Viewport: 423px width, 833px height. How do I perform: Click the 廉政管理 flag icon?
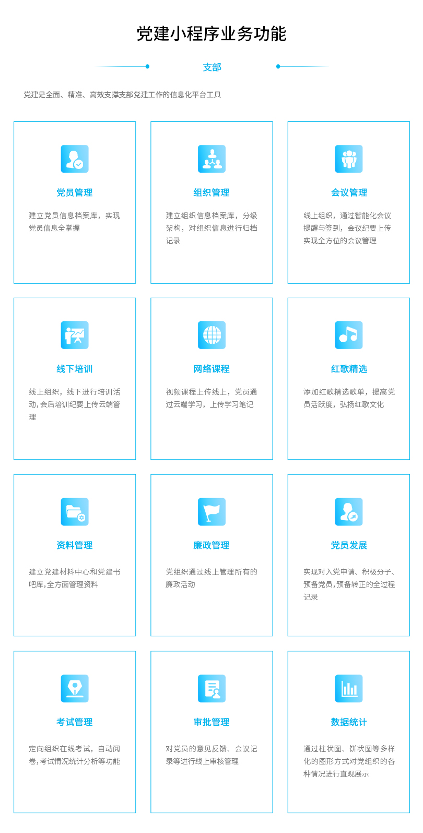click(211, 512)
